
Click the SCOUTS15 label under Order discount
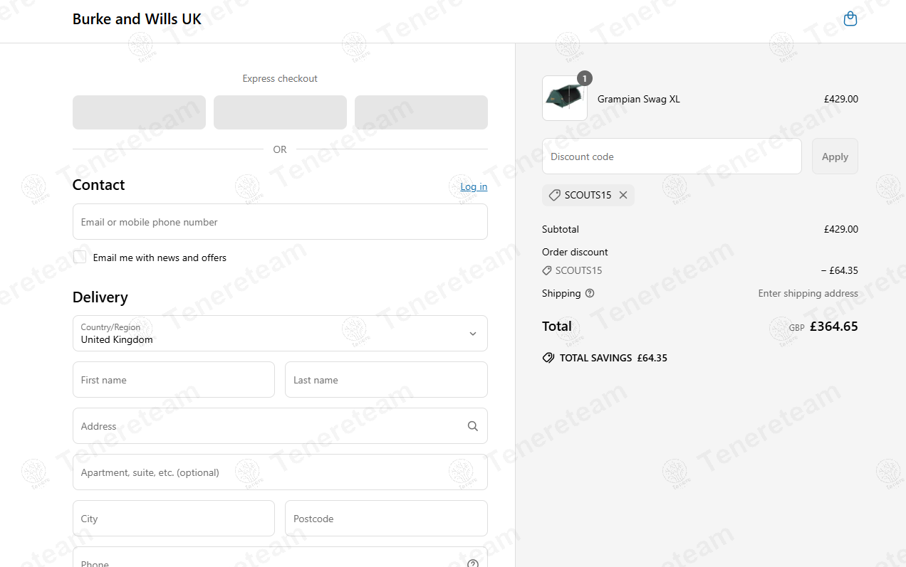click(578, 270)
